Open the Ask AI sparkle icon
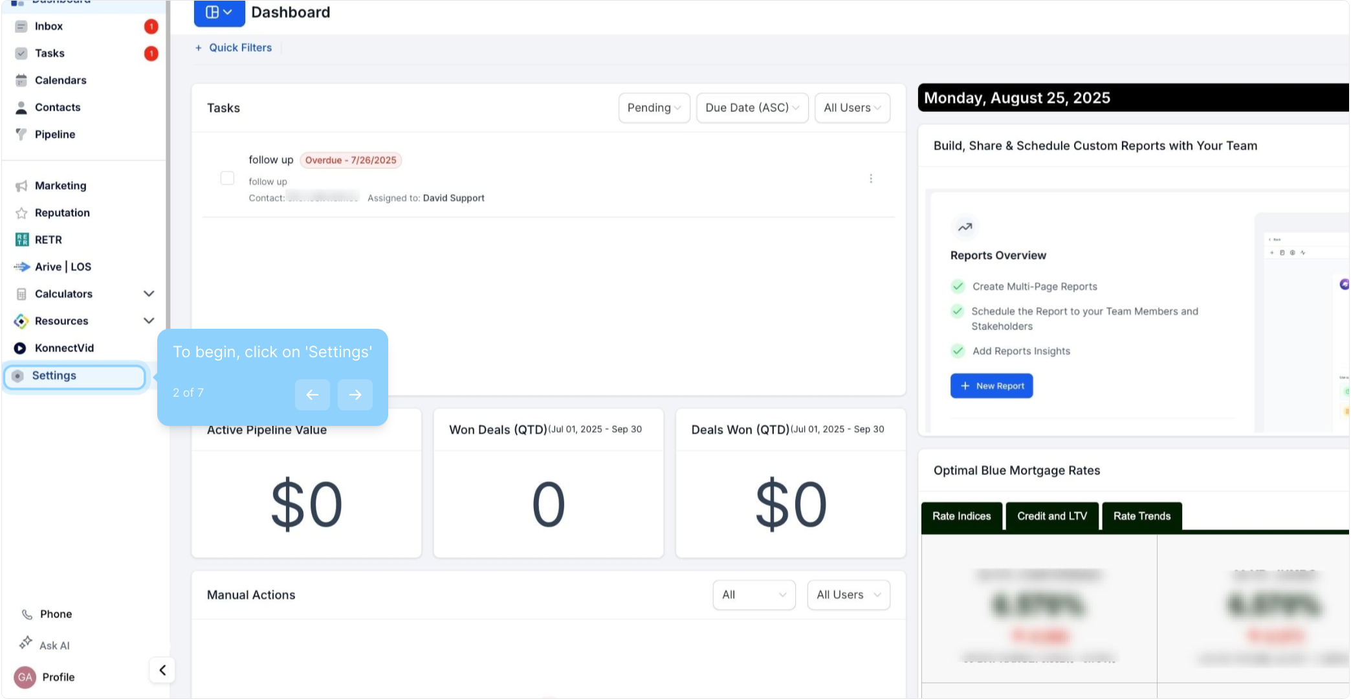This screenshot has height=699, width=1351. tap(26, 643)
